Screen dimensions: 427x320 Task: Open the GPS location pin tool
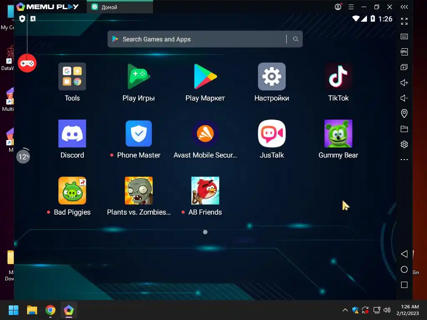404,113
